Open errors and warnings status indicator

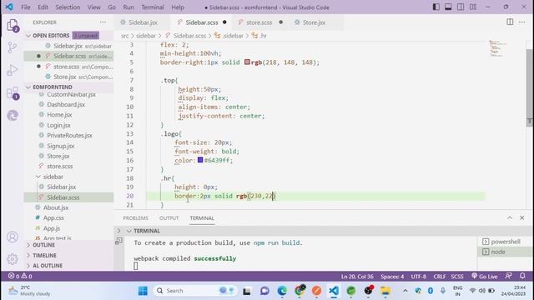click(x=20, y=276)
